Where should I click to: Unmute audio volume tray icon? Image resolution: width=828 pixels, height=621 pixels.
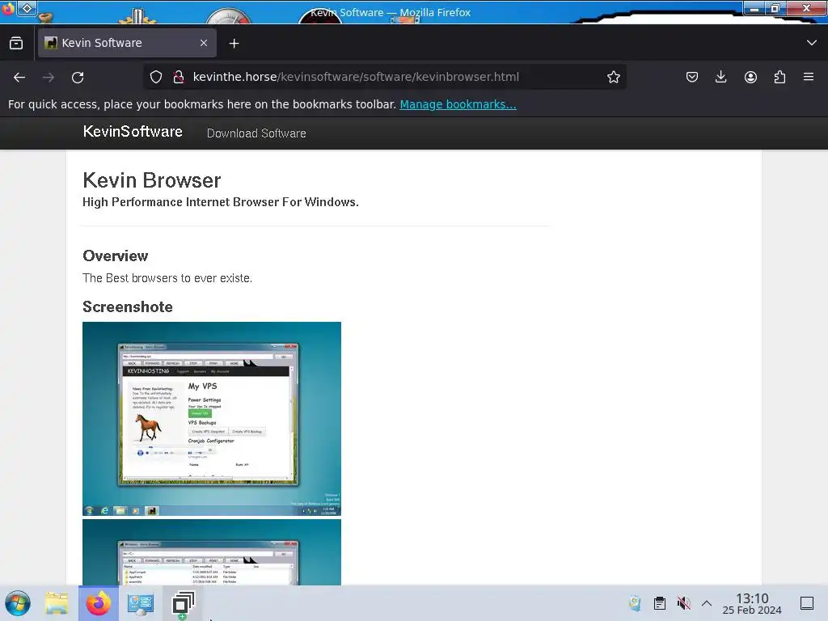[x=683, y=603]
